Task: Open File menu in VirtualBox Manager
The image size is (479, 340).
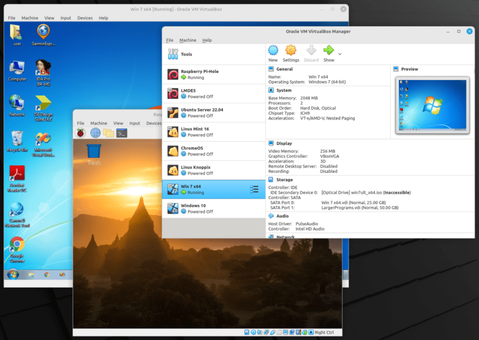Action: tap(169, 40)
